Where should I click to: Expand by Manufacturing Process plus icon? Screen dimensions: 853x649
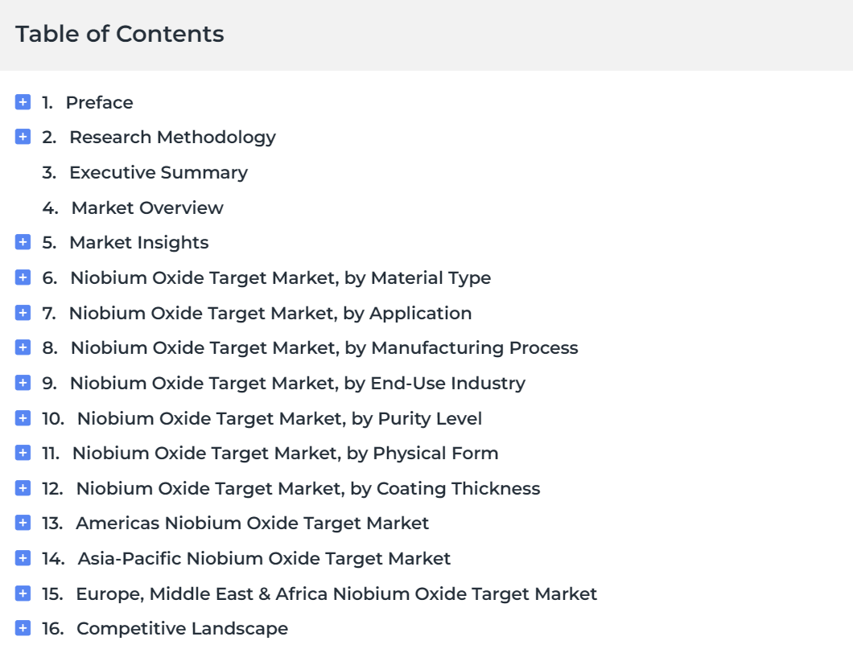pos(23,347)
